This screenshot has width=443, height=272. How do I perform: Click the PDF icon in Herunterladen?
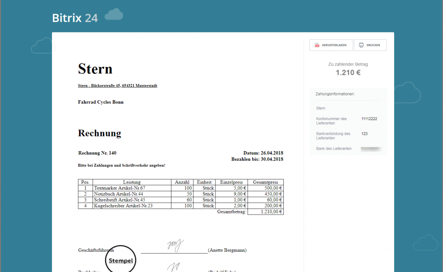(x=317, y=45)
